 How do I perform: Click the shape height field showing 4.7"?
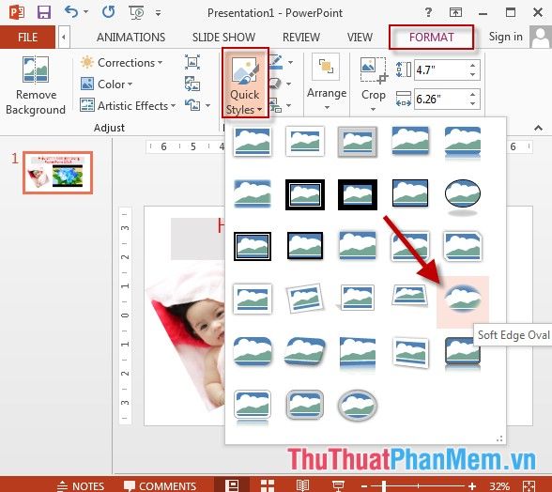(x=441, y=70)
